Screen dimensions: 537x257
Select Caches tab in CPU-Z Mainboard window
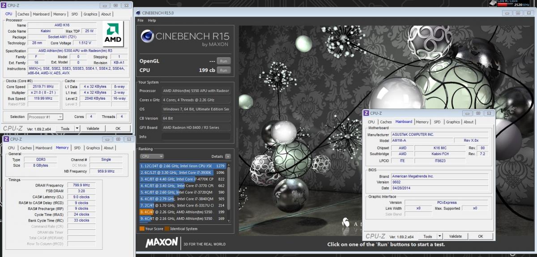click(386, 122)
